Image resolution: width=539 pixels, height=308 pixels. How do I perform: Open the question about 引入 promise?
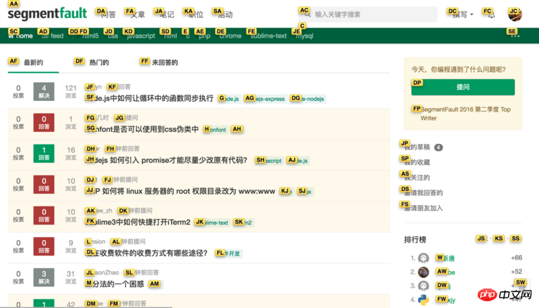pyautogui.click(x=166, y=160)
